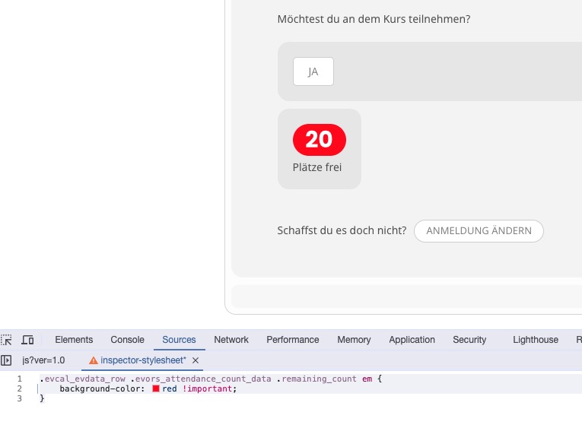Click the JA button
This screenshot has height=447, width=582.
[313, 71]
